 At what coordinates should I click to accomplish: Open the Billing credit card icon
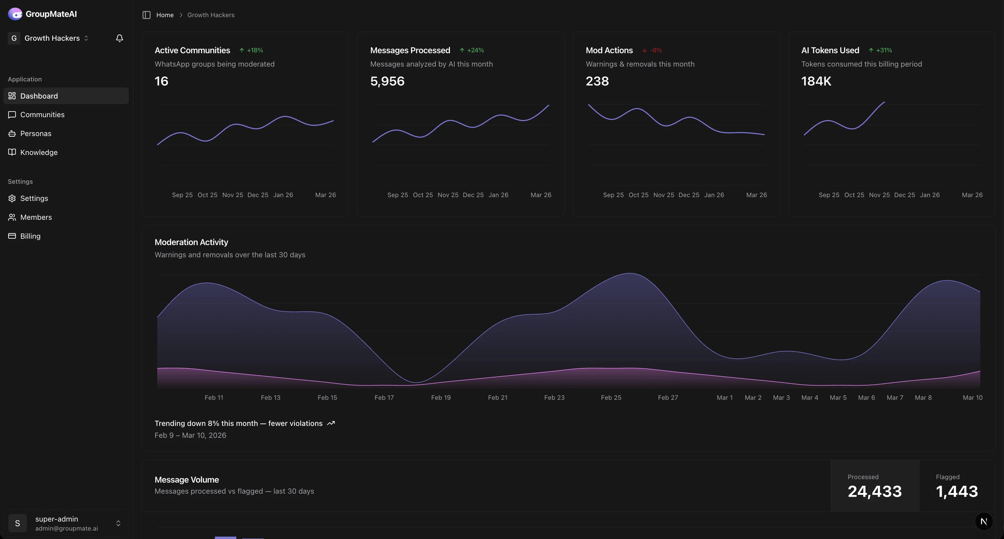pos(12,236)
